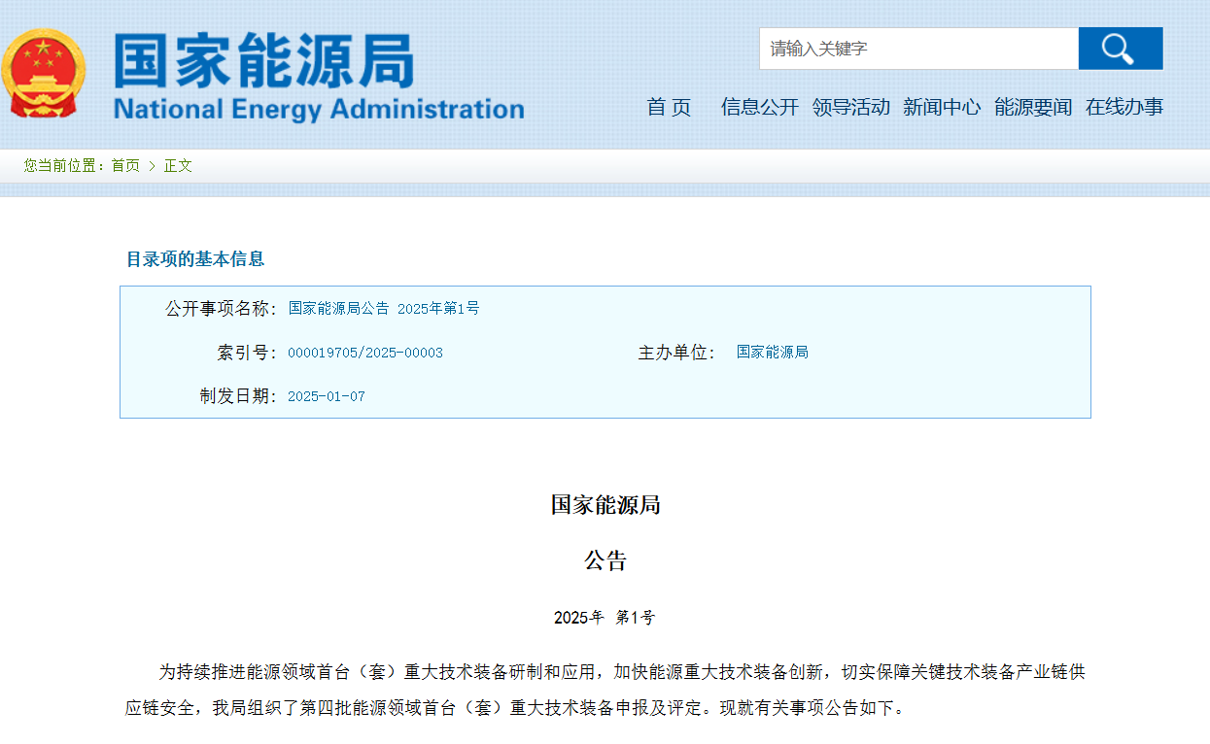Click the issue date 2025-01-07
The image size is (1210, 744).
[327, 396]
